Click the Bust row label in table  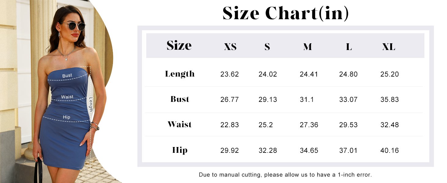(180, 99)
